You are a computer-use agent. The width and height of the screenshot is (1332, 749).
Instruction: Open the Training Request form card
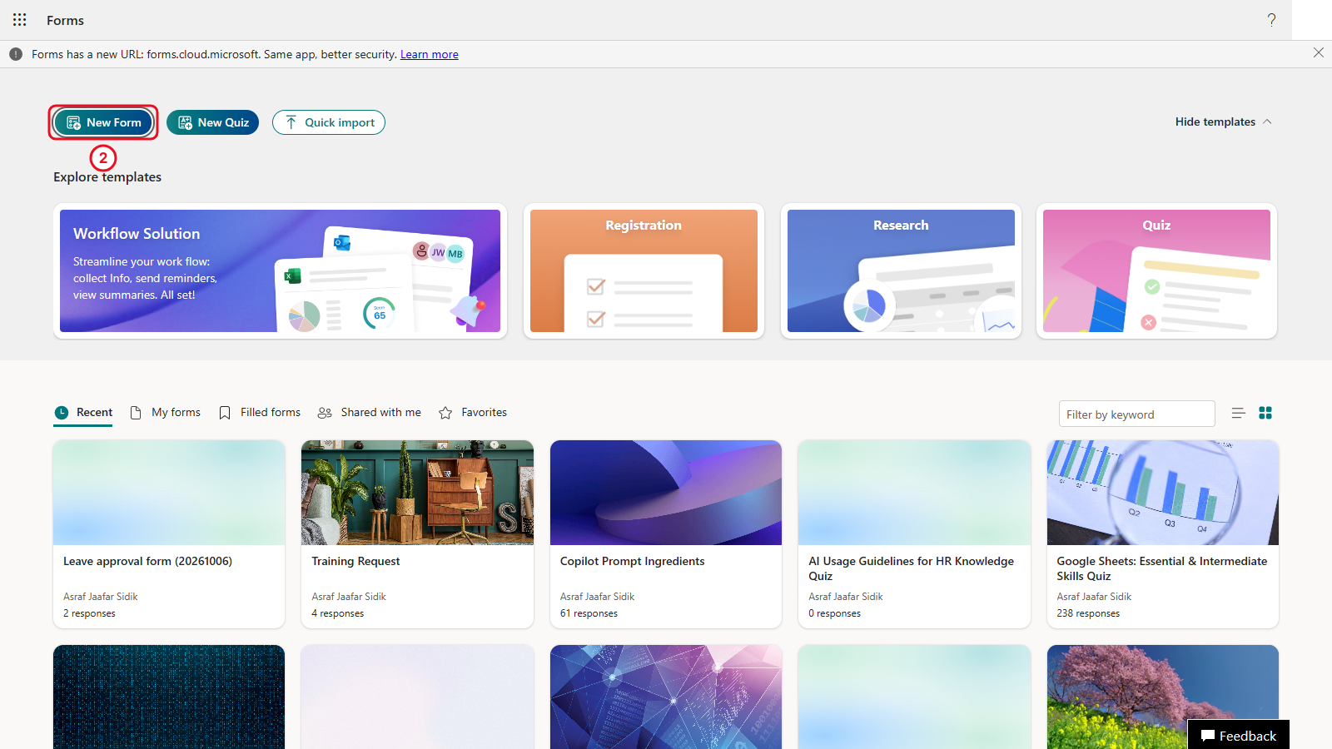tap(417, 534)
